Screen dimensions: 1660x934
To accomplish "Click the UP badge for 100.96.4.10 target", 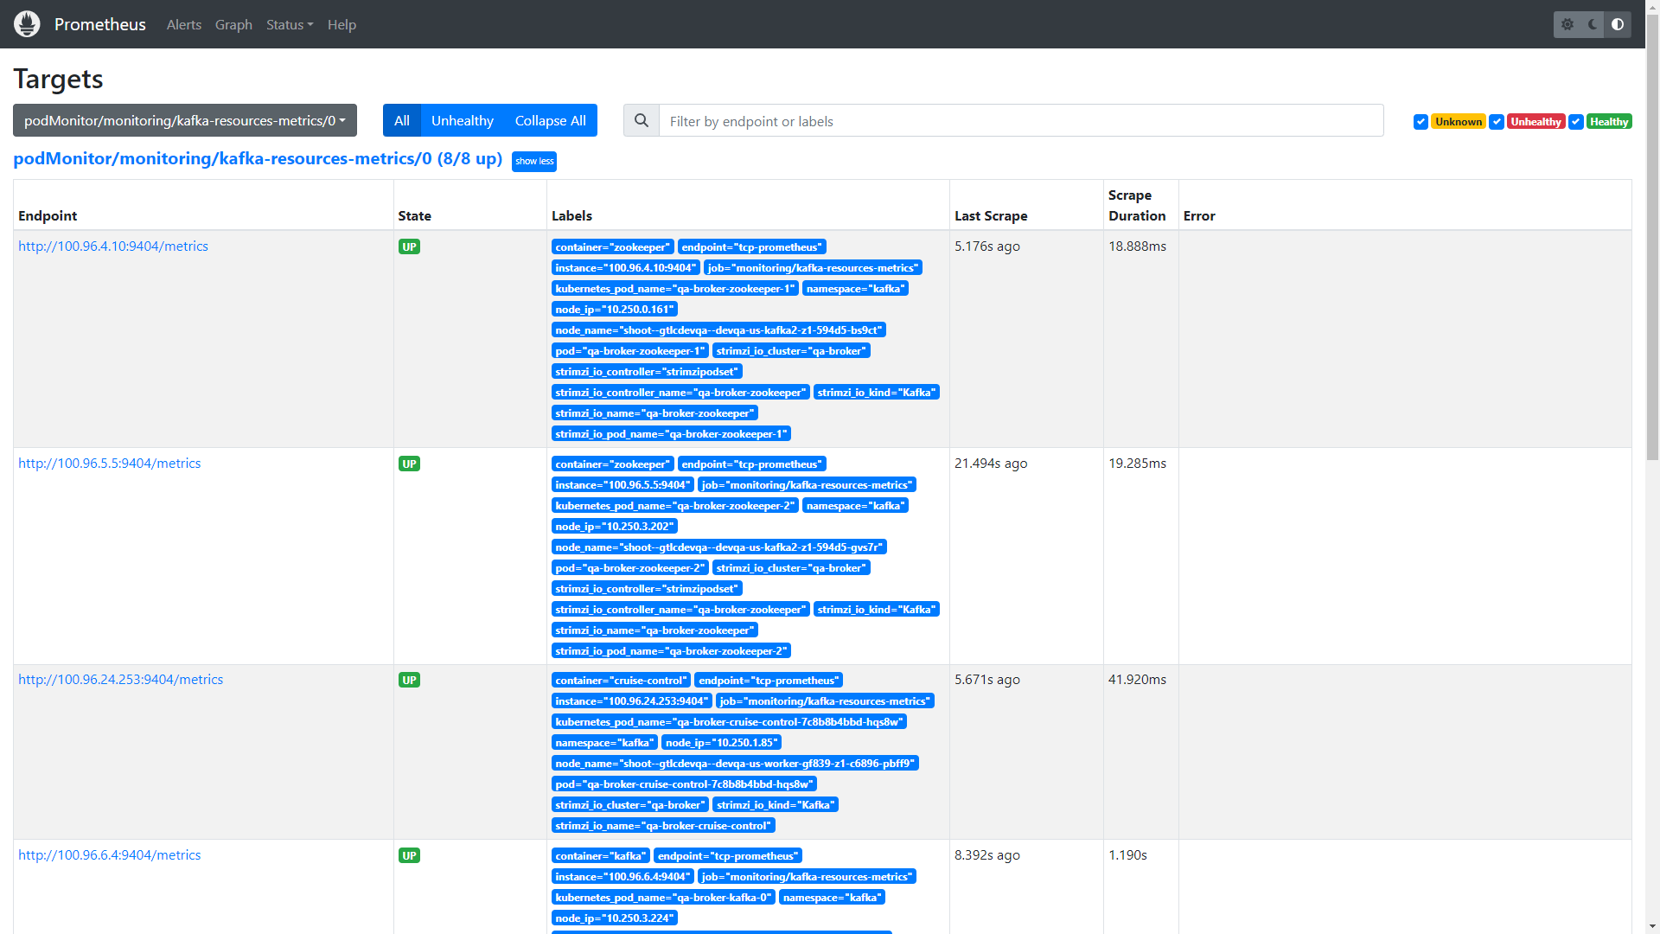I will click(x=410, y=247).
